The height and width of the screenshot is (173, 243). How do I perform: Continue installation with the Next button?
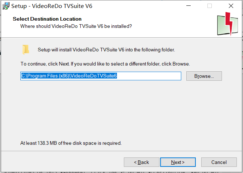tap(178, 162)
